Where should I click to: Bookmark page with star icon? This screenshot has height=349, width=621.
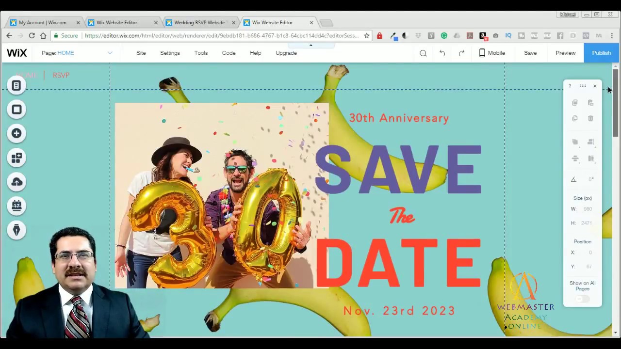point(366,35)
